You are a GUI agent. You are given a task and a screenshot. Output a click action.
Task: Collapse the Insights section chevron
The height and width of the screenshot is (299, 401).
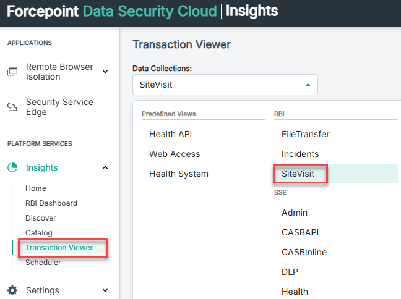click(x=105, y=167)
